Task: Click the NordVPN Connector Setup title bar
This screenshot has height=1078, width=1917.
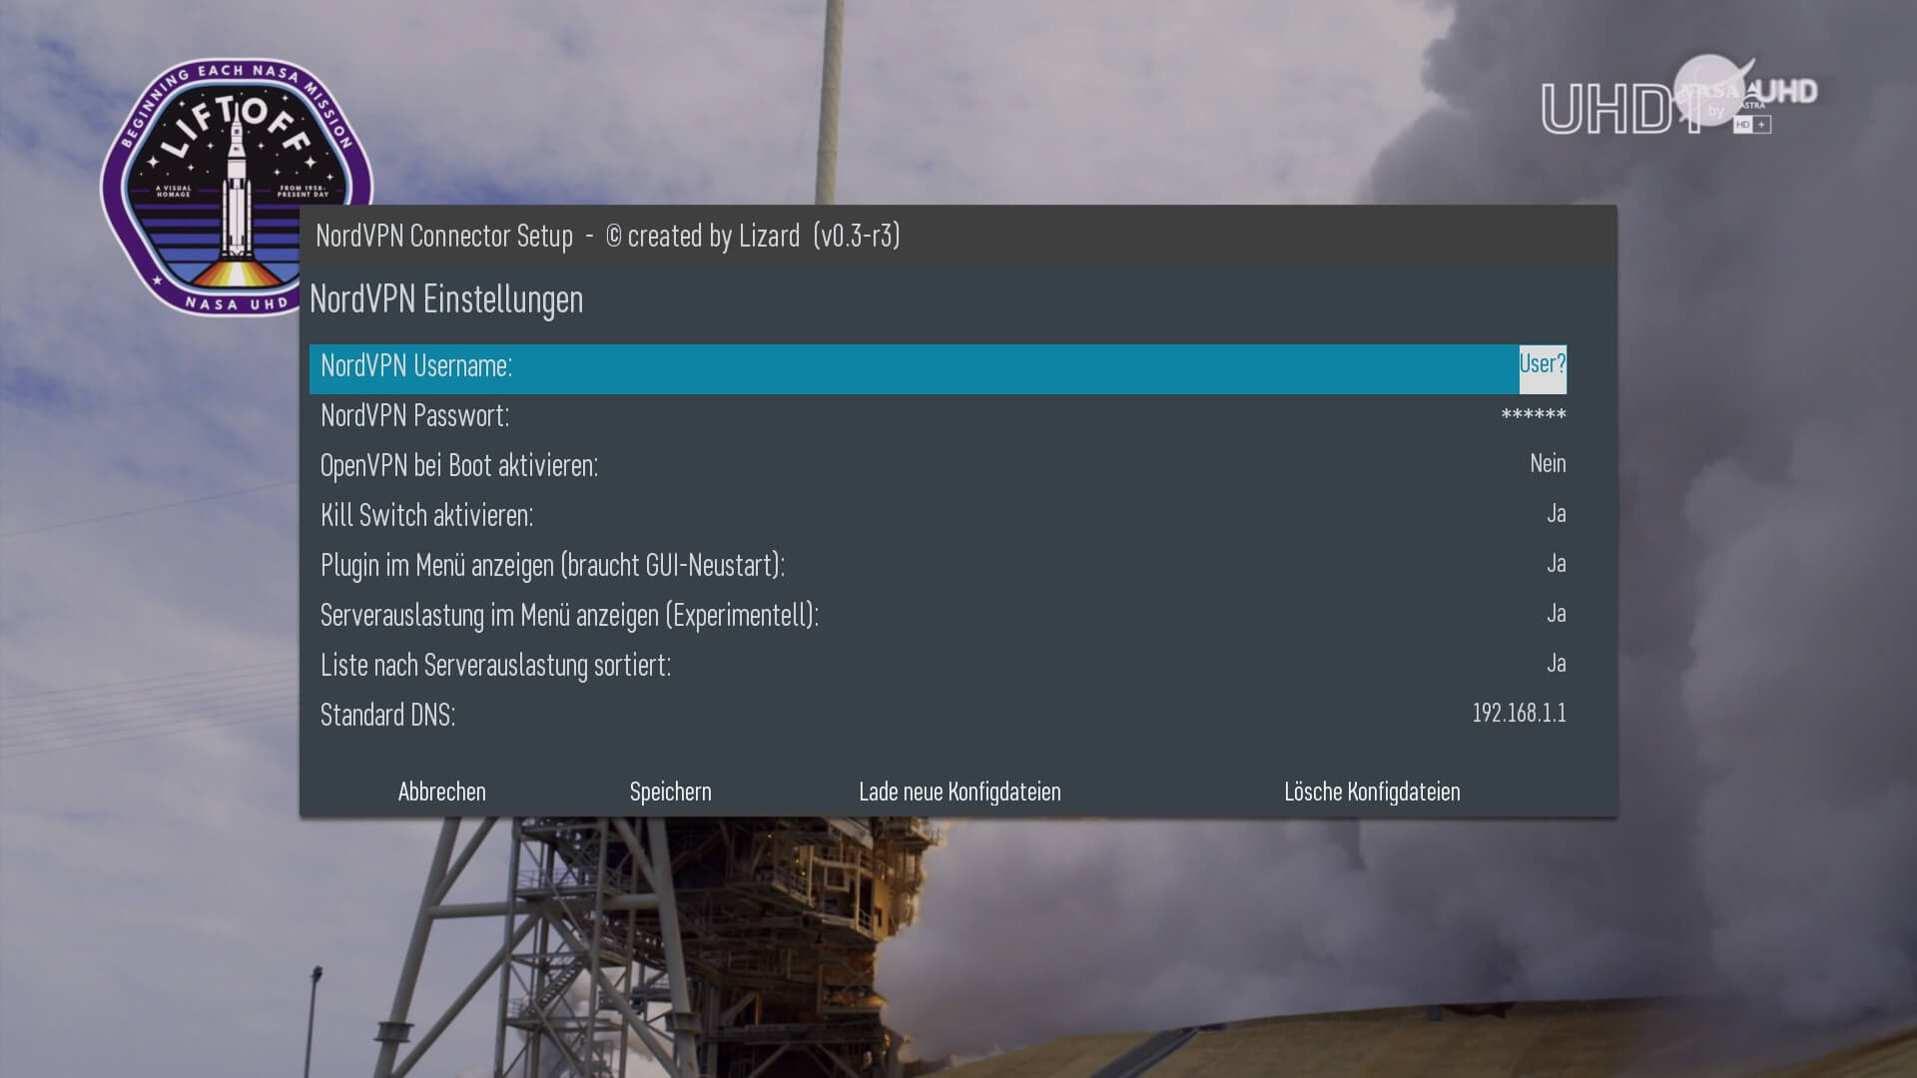Action: coord(958,236)
